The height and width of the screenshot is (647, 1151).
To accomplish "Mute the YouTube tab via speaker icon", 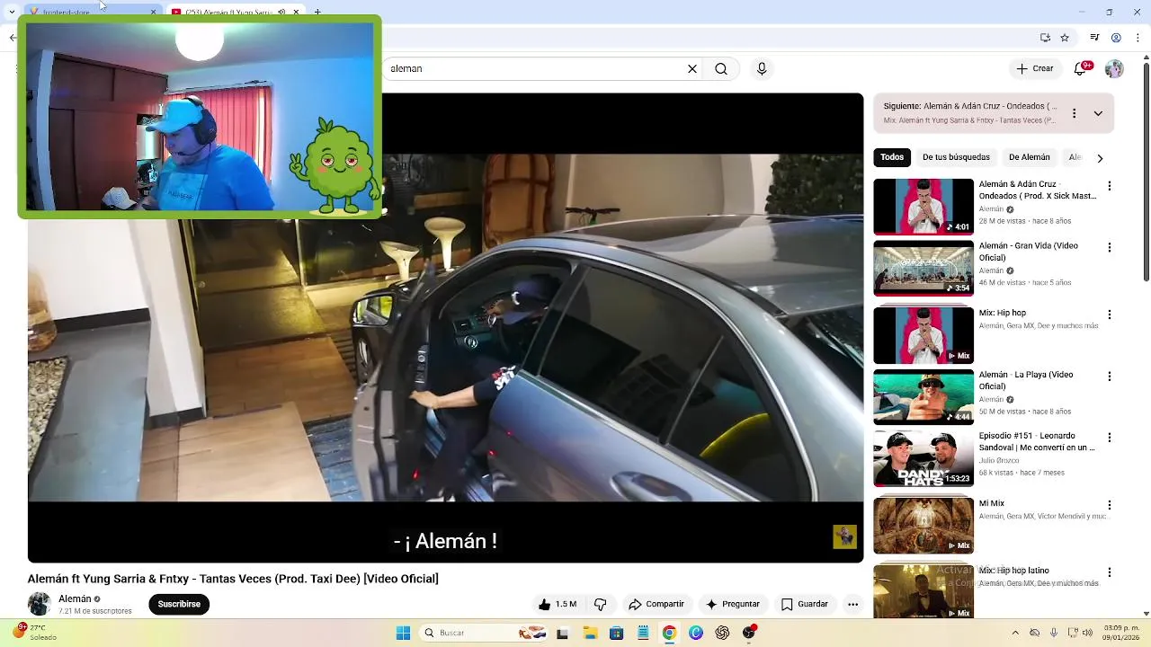I will pyautogui.click(x=281, y=12).
